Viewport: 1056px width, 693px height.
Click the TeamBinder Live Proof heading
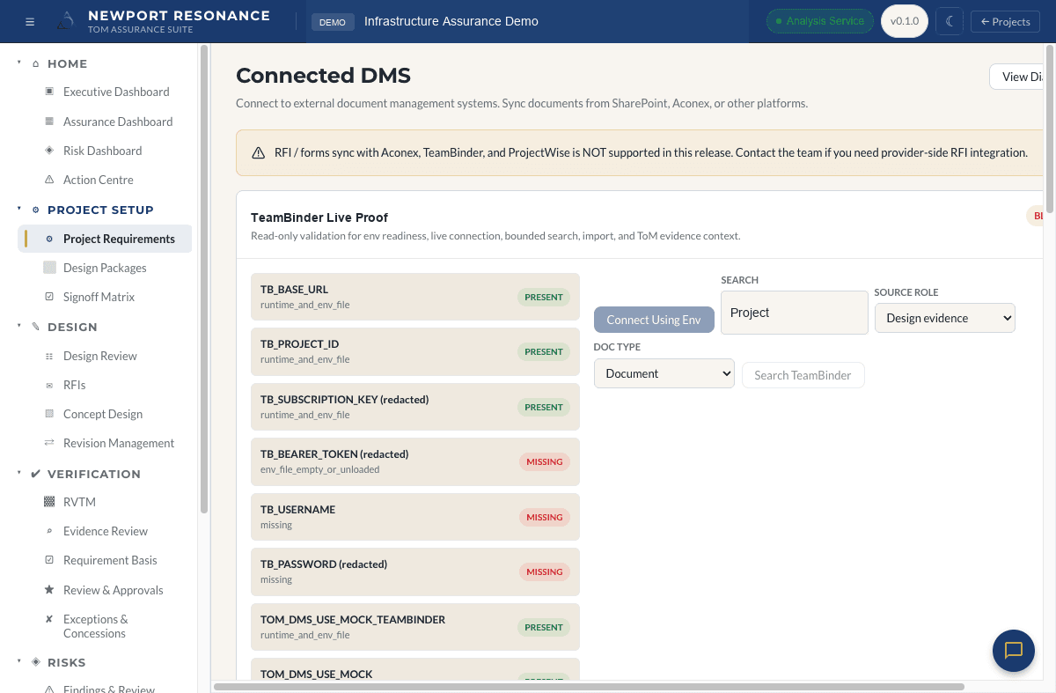coord(319,217)
